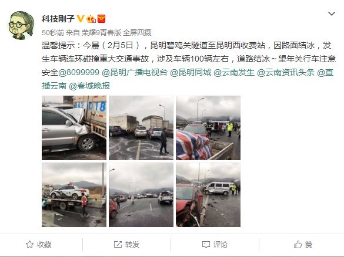This screenshot has width=344, height=257.
Task: Open the 科技刚子 username profile link
Action: click(x=58, y=19)
